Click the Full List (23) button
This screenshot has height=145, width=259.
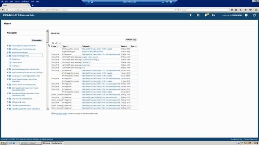(x=131, y=40)
